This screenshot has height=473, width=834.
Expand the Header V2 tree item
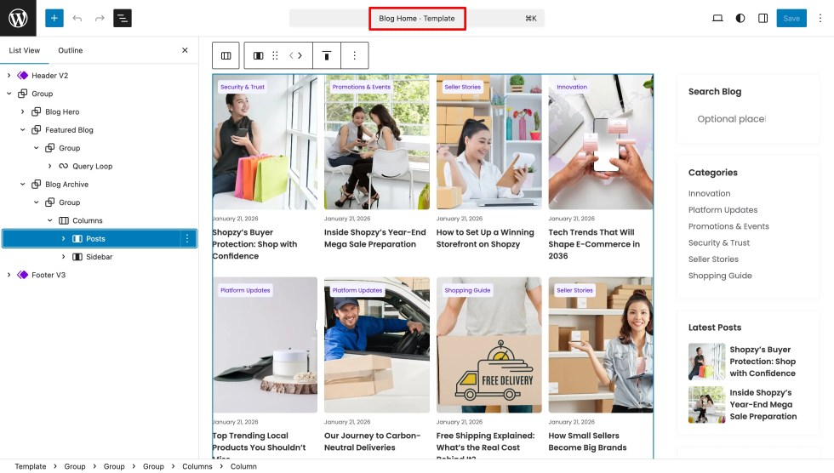coord(9,76)
